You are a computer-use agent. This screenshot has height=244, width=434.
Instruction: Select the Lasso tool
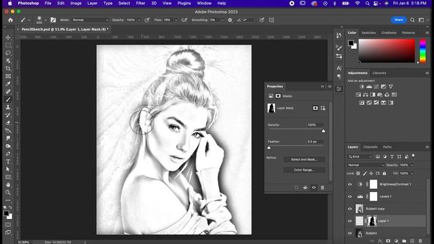pyautogui.click(x=8, y=53)
